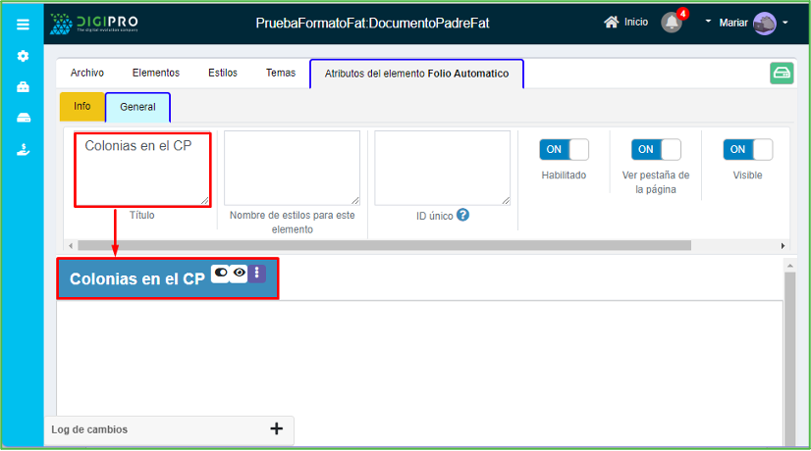Open the notifications bell with badge 4

pos(671,22)
